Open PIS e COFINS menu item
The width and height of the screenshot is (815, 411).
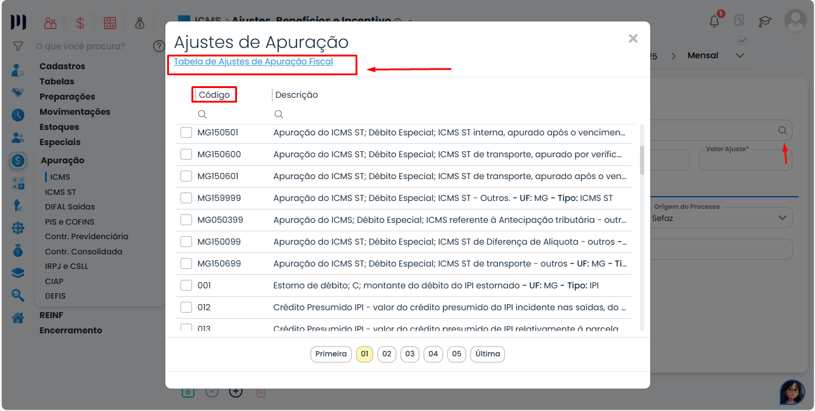[x=69, y=222]
